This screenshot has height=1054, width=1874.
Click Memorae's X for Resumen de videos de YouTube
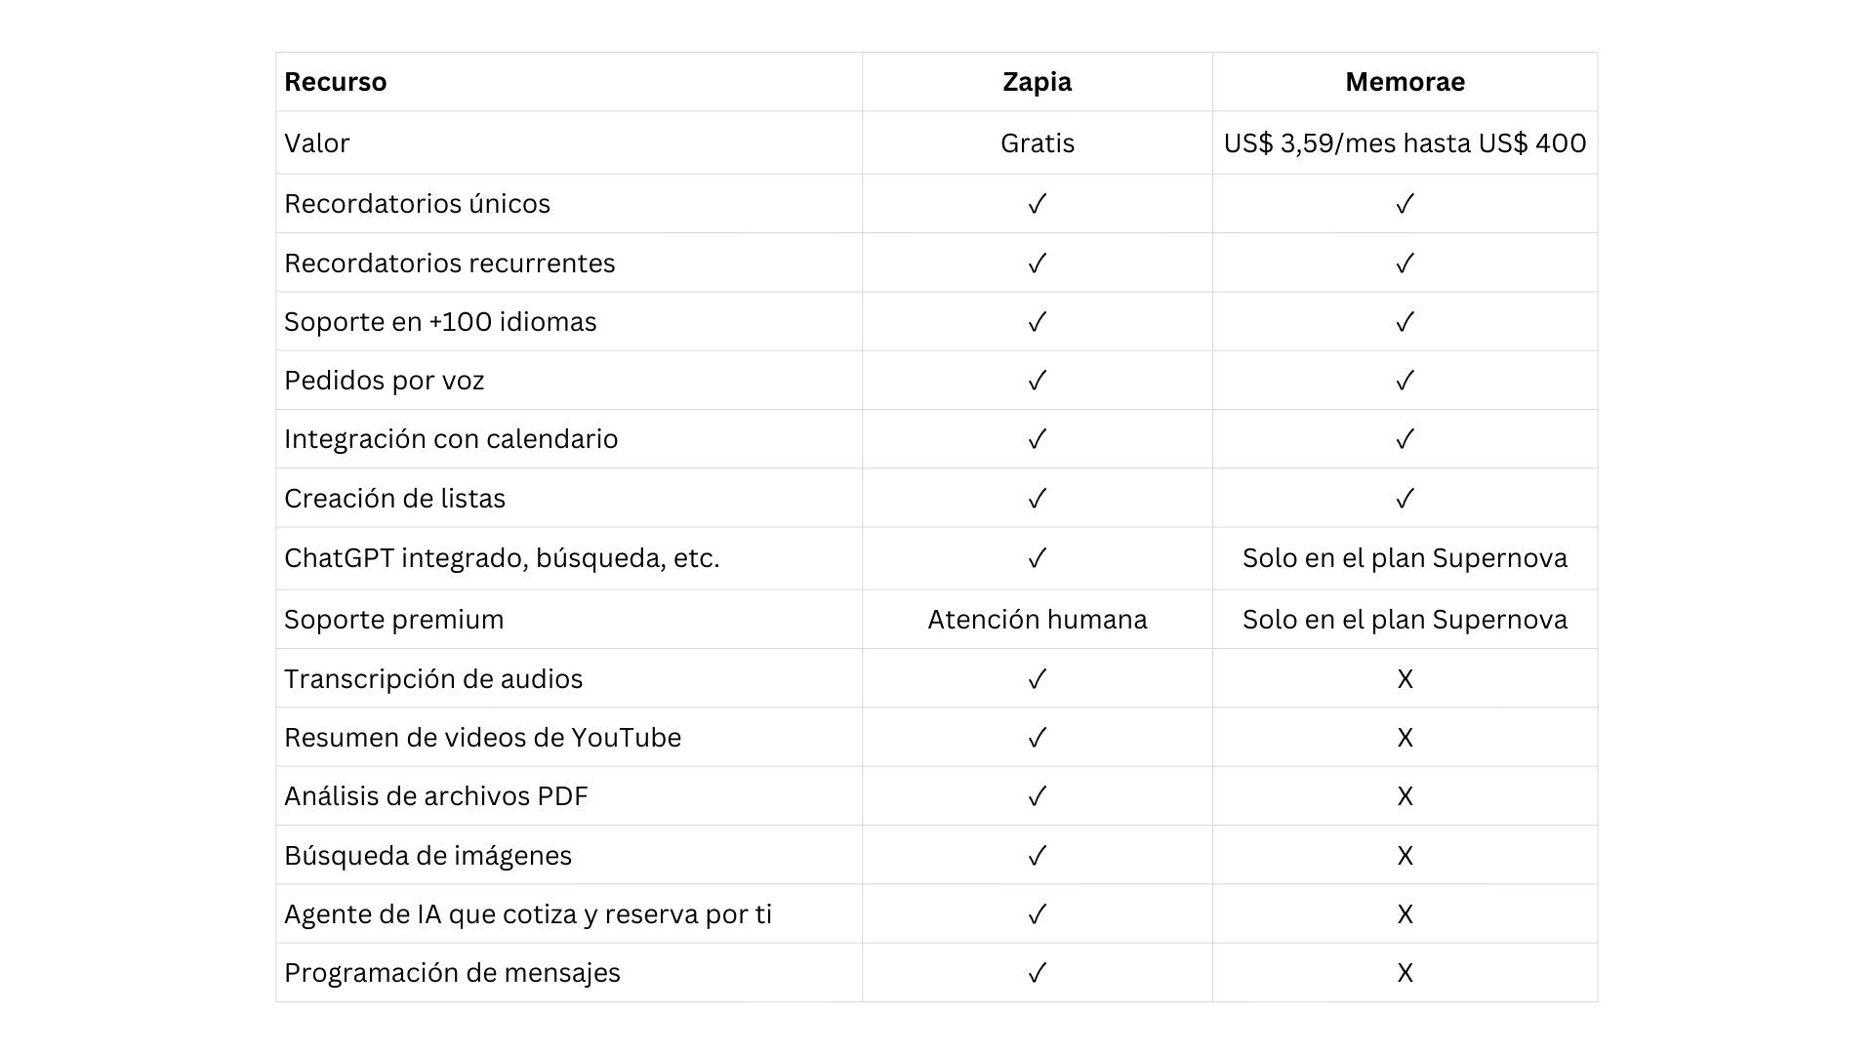coord(1405,738)
